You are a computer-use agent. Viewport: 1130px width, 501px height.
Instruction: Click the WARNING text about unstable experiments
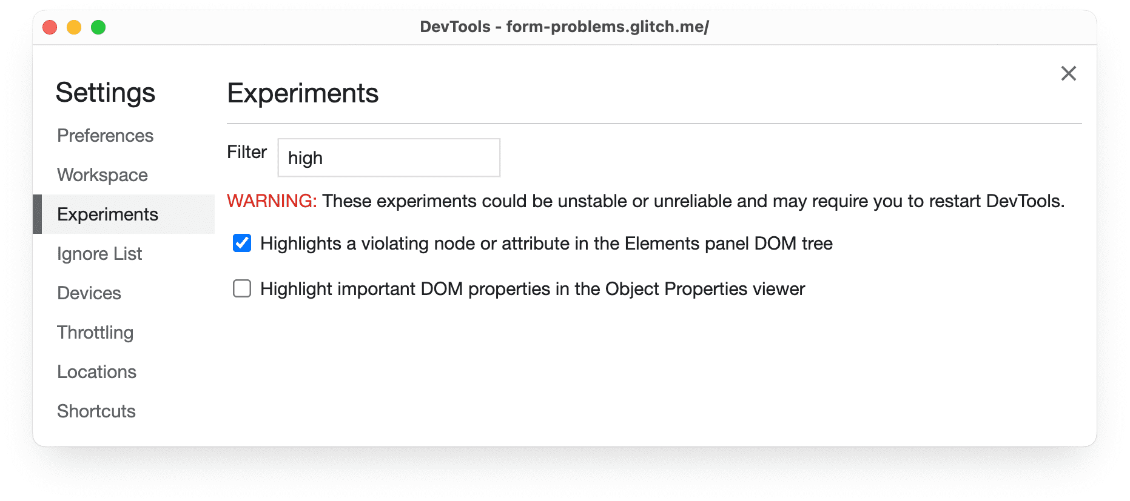tap(272, 201)
